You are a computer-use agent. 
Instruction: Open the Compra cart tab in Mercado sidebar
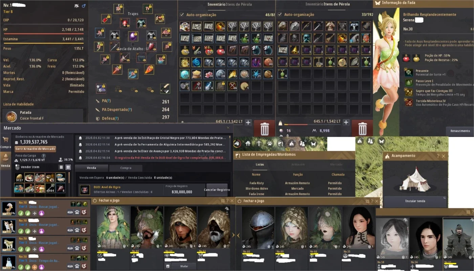5,142
